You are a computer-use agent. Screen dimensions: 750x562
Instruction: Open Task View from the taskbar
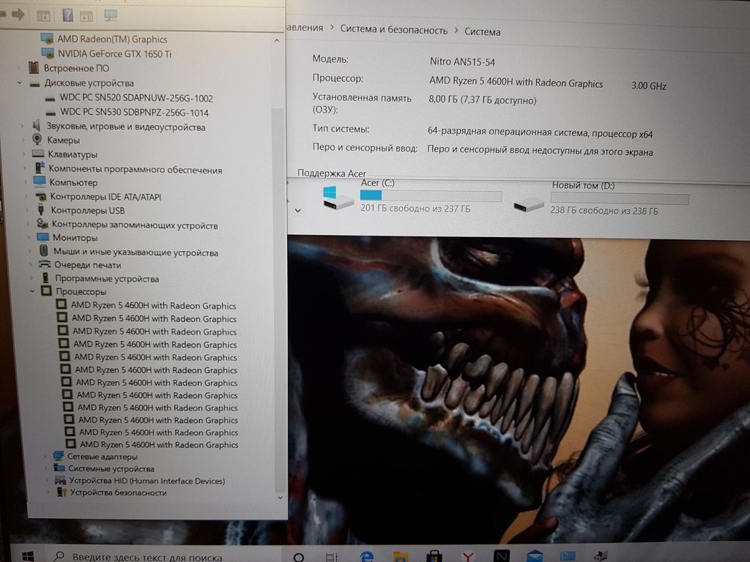(332, 557)
